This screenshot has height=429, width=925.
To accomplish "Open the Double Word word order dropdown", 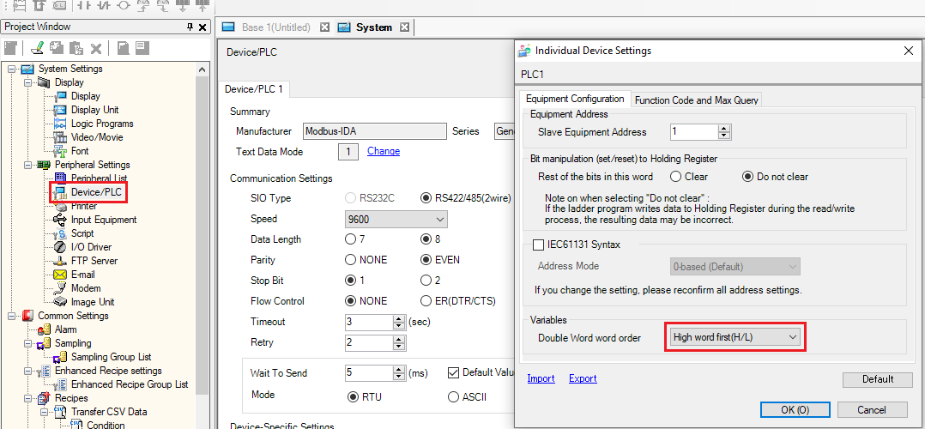I will pos(735,337).
